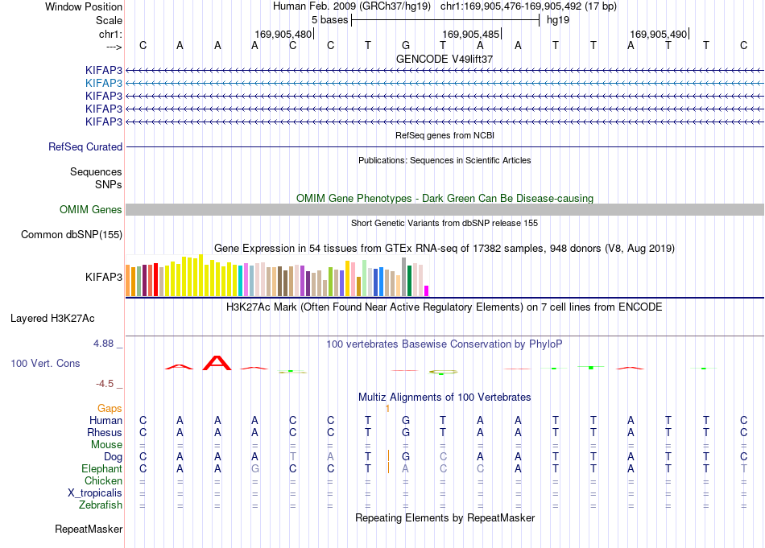Click the Sequences label under Publications
The image size is (765, 548).
click(x=96, y=171)
